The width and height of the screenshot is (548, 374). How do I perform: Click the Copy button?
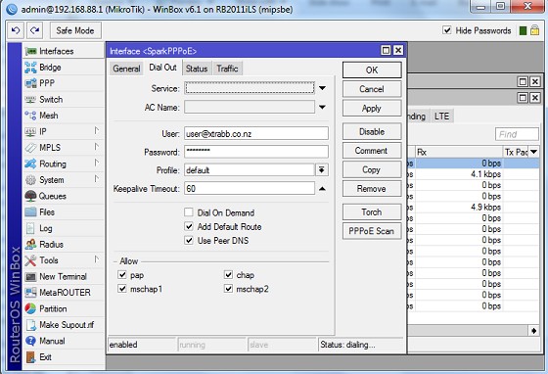pos(372,170)
